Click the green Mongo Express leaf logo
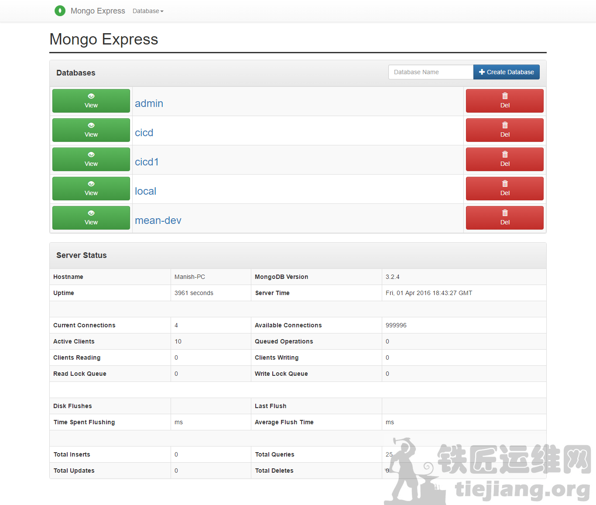Screen dimensions: 596x505 tap(60, 11)
